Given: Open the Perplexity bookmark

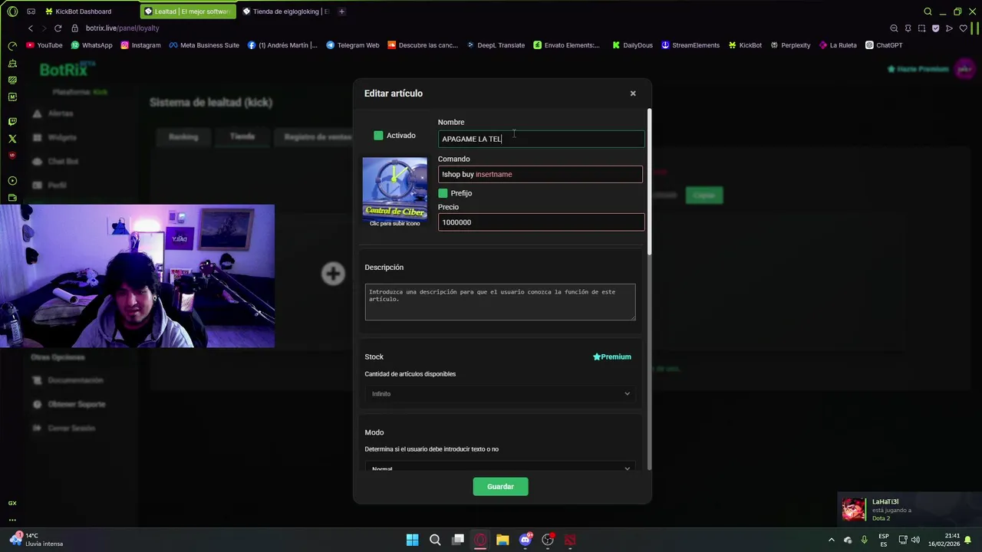Looking at the screenshot, I should (790, 45).
